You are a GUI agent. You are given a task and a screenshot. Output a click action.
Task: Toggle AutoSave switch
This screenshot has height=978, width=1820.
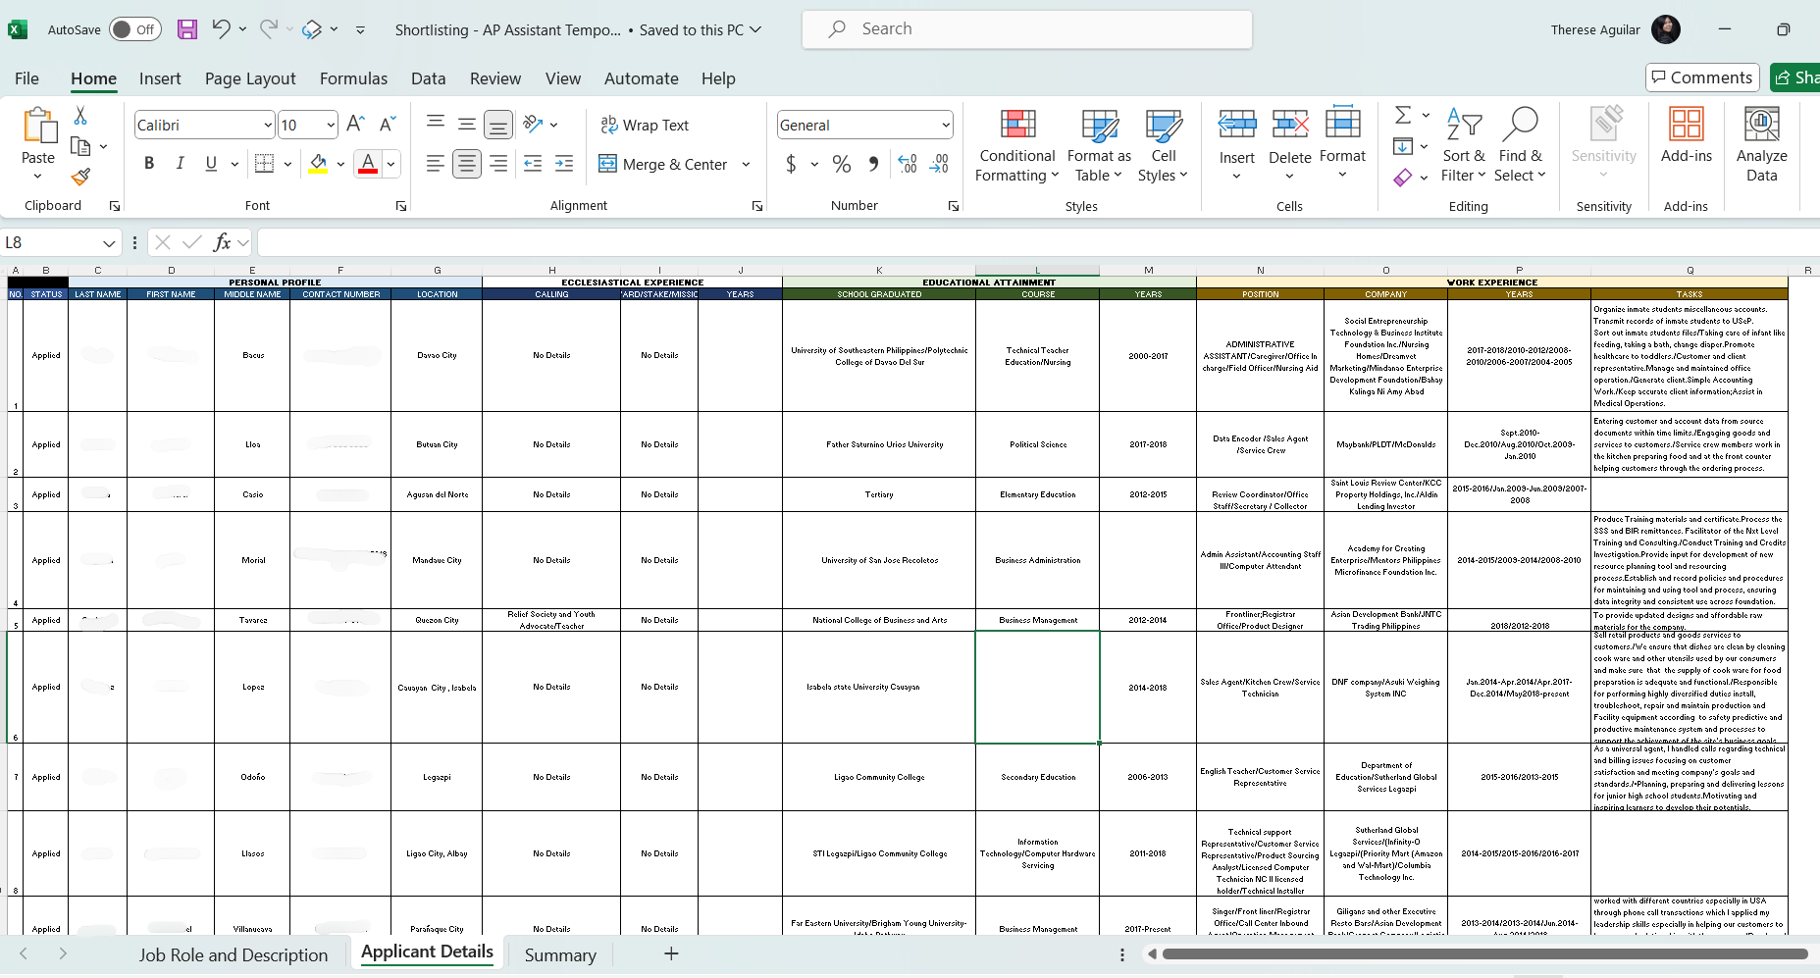coord(135,29)
